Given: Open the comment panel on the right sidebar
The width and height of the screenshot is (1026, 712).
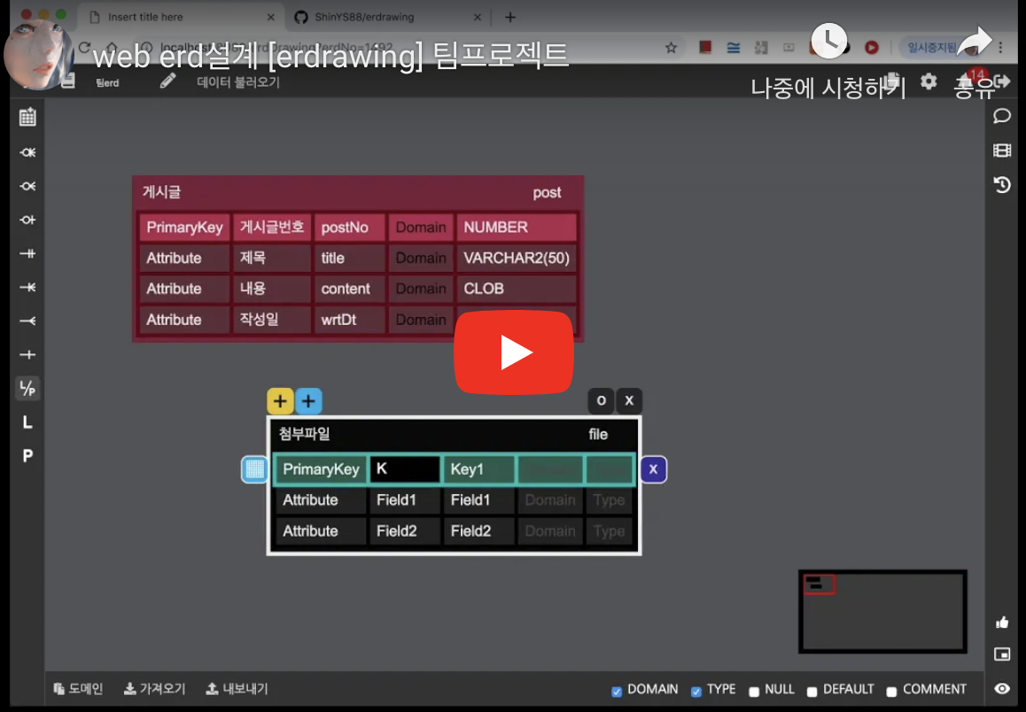Looking at the screenshot, I should pos(1002,116).
